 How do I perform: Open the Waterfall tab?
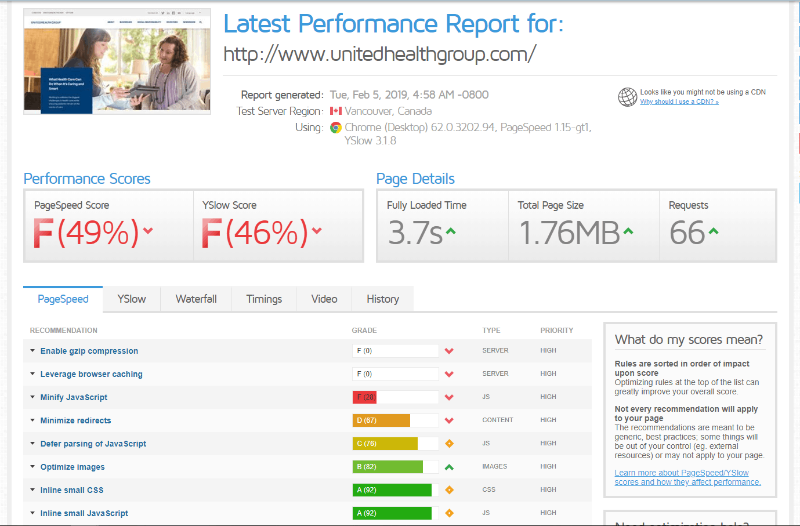196,299
